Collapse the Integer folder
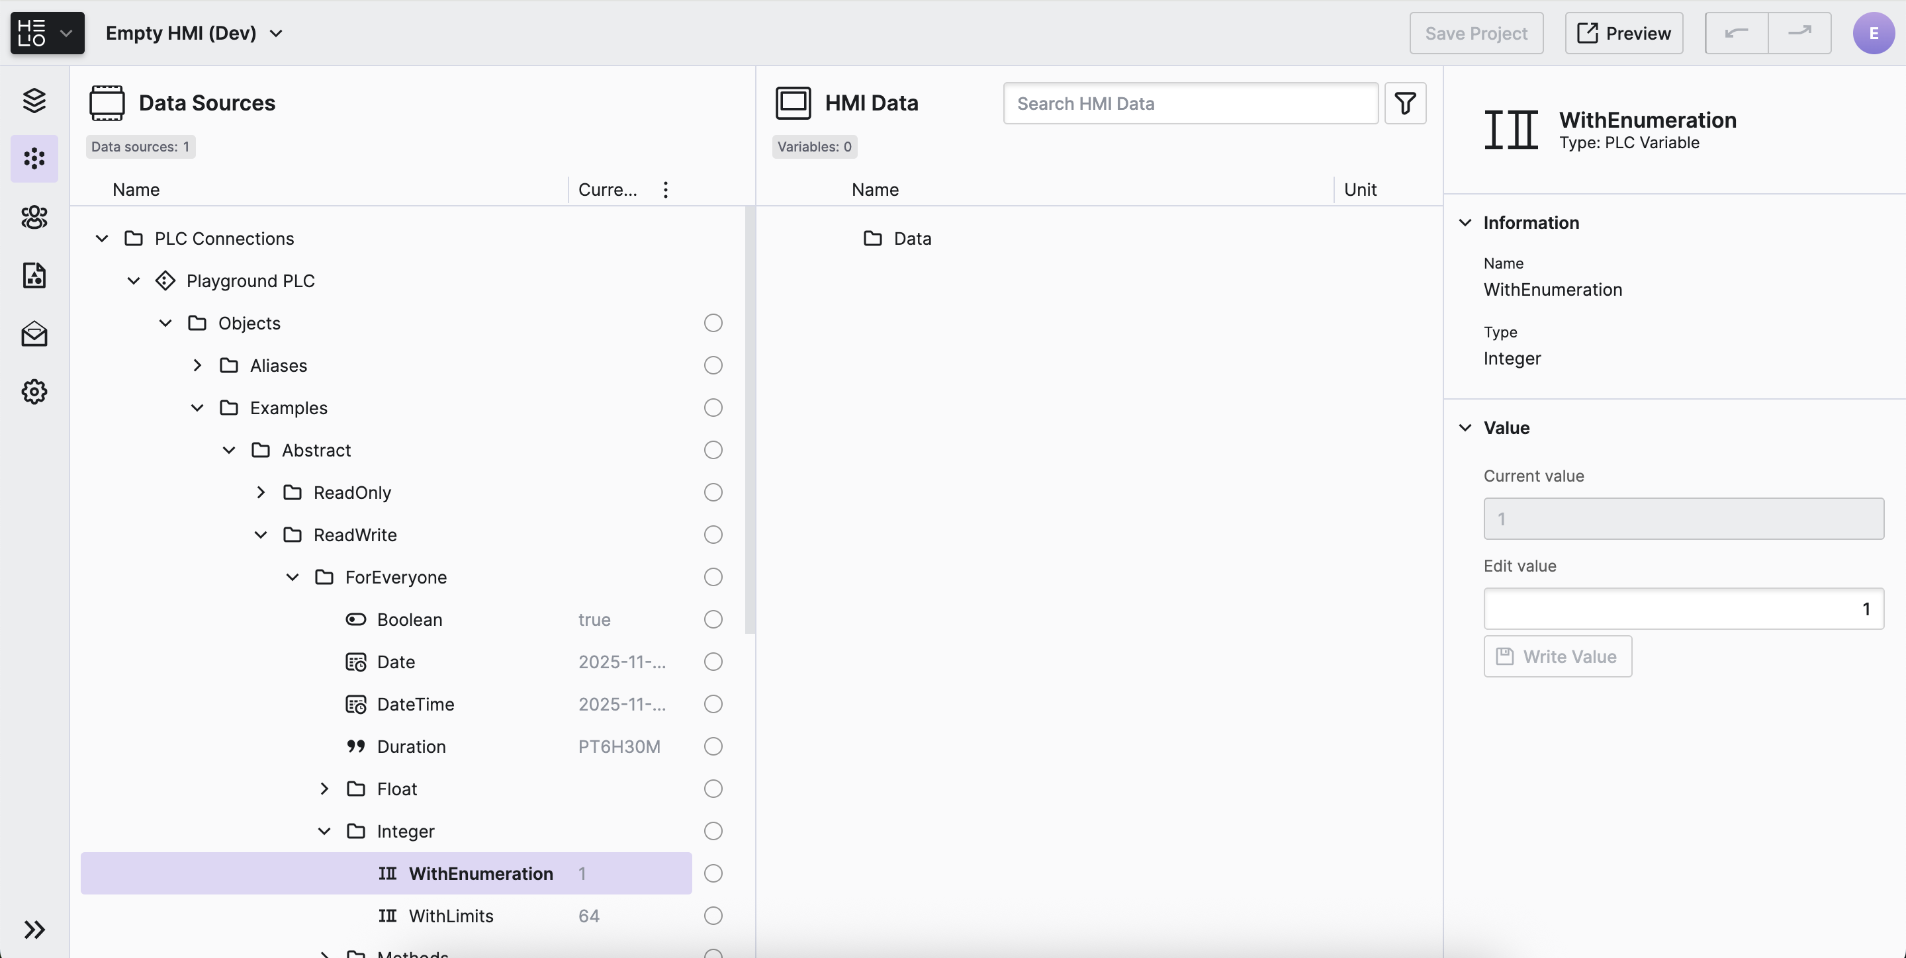 coord(324,831)
